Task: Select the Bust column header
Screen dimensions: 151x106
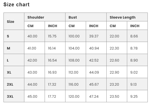Action: (x=73, y=17)
